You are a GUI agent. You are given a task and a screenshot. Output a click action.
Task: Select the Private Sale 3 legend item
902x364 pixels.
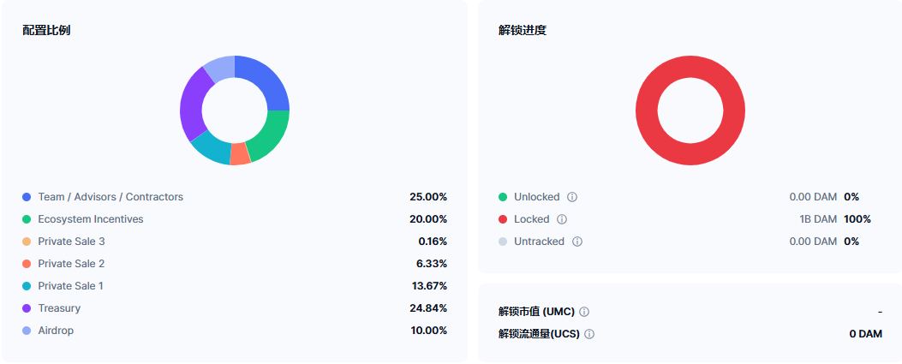(63, 242)
